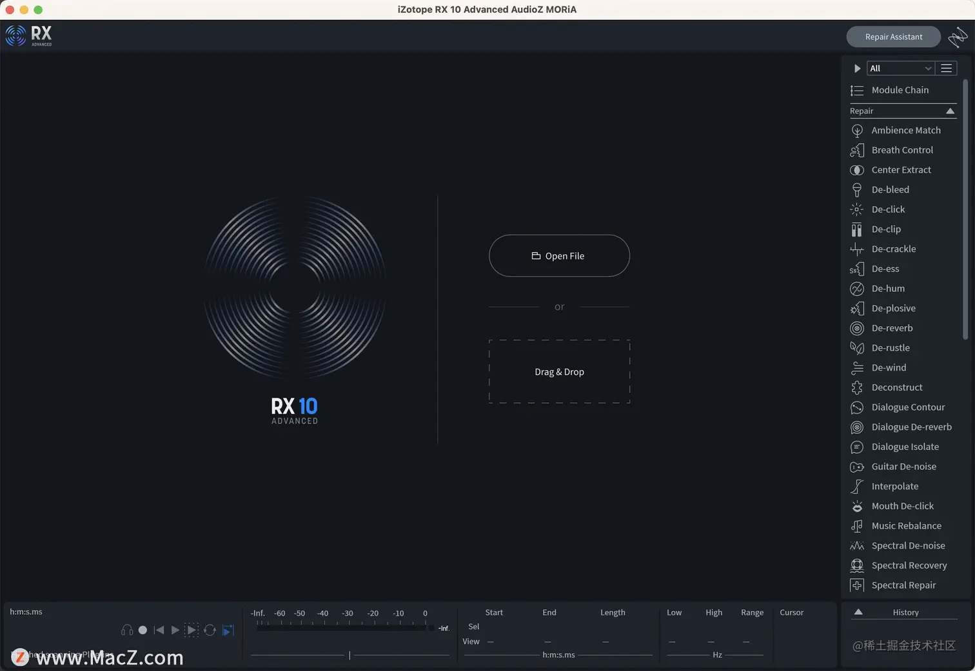Launch the Center Extract module
The width and height of the screenshot is (975, 671).
(x=891, y=170)
